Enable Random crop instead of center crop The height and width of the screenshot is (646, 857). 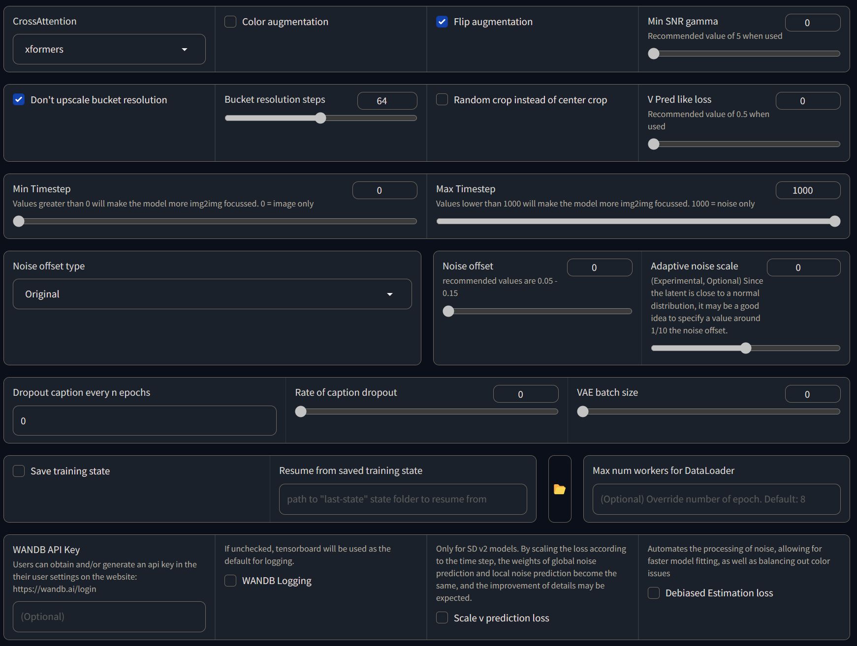click(x=442, y=100)
